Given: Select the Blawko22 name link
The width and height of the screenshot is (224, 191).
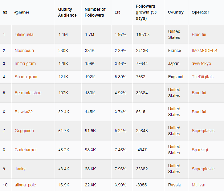Looking at the screenshot, I should [24, 112].
